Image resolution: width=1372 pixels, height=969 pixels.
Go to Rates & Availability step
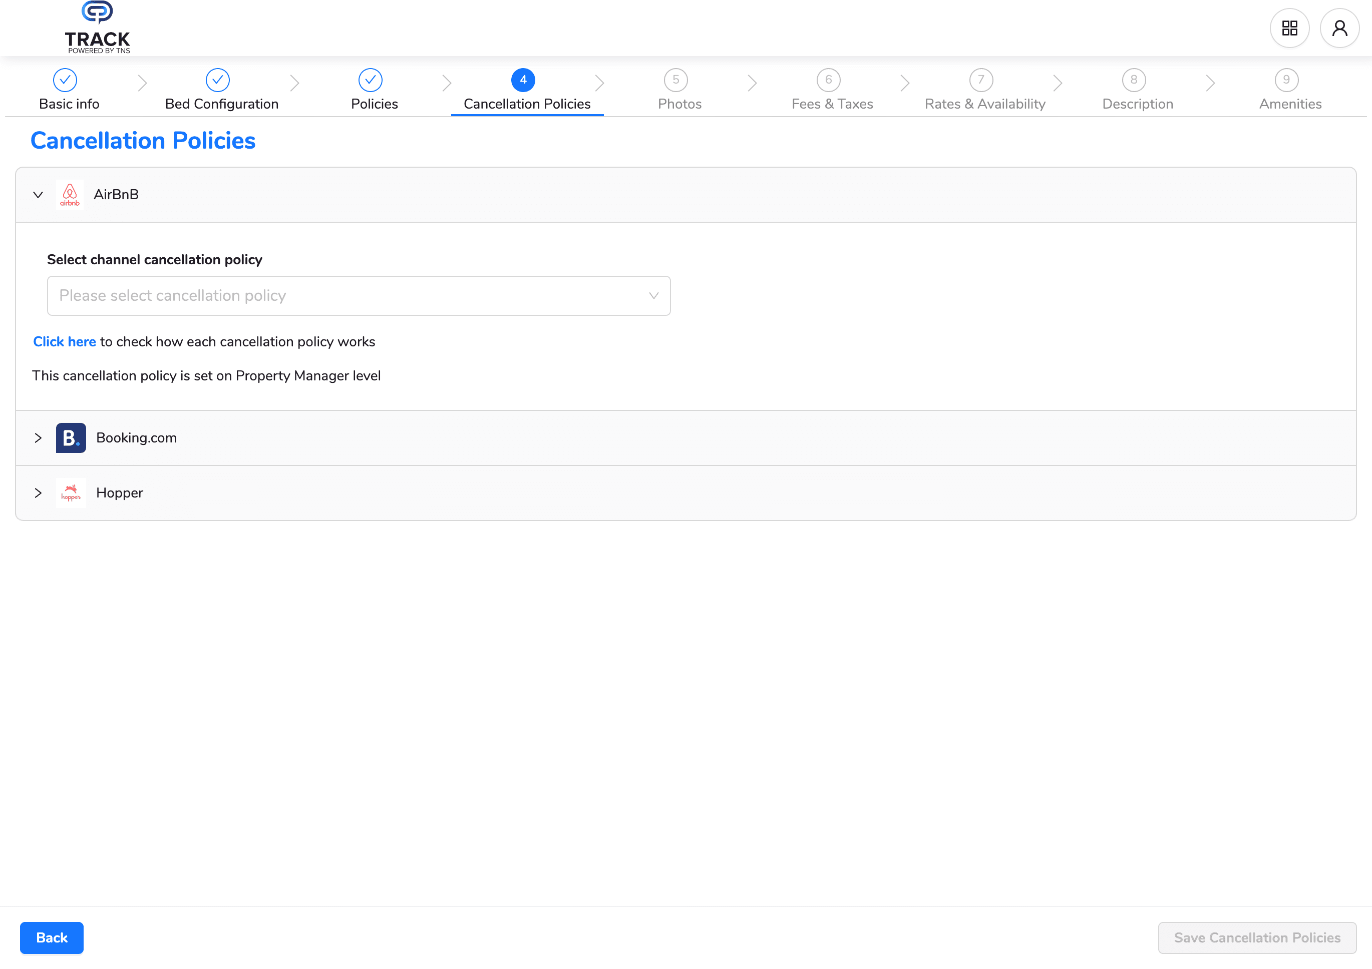click(x=985, y=104)
